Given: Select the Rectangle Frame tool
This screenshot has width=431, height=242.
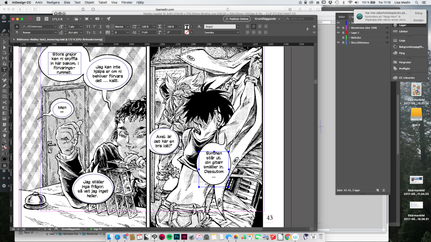Looking at the screenshot, I should coord(5,91).
